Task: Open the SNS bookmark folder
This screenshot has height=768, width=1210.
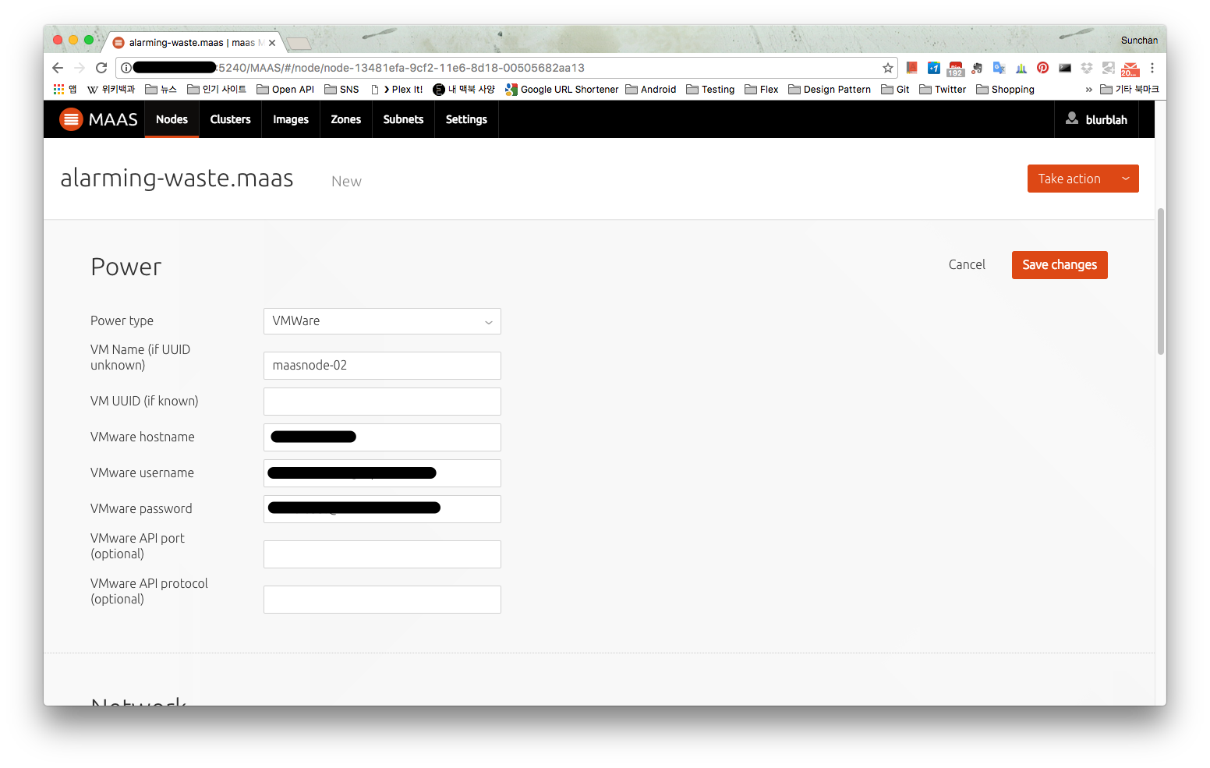Action: (x=341, y=89)
